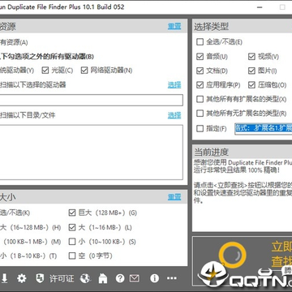Viewport: 292px width, 292px height.
Task: Uncheck the 光驱(C) optical drive checkbox
Action: pos(45,71)
